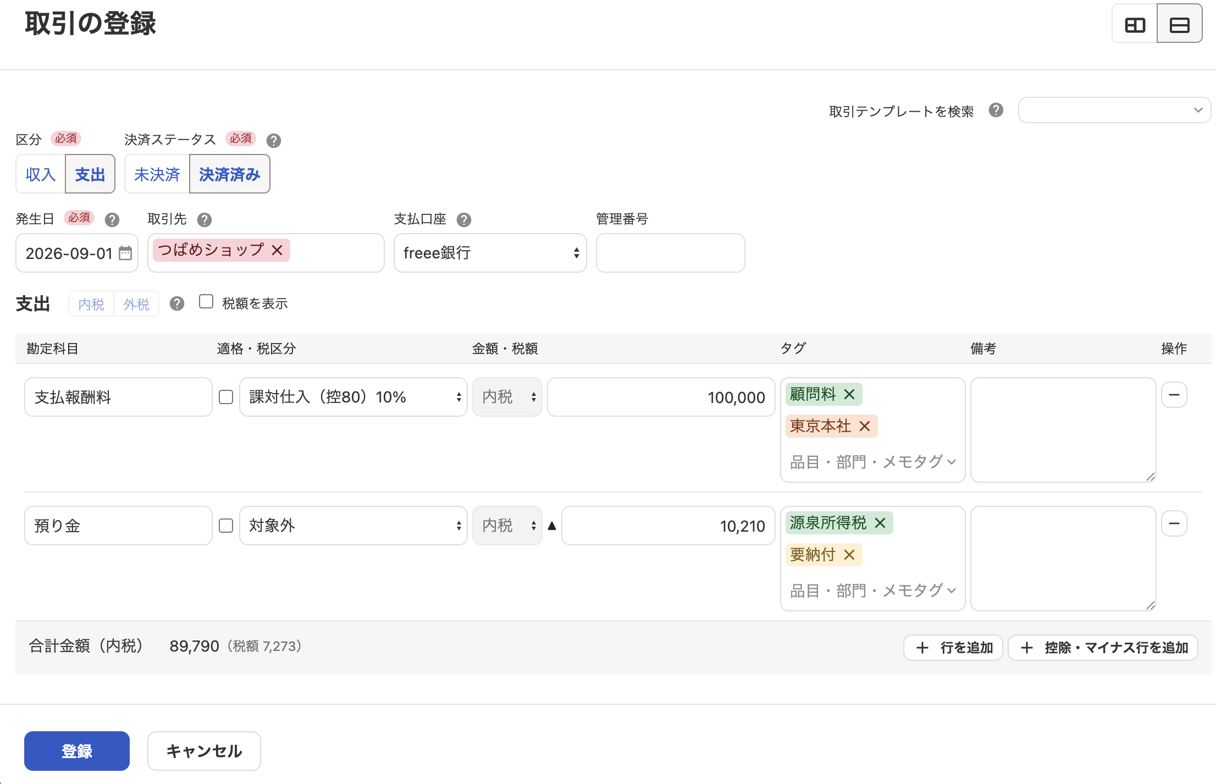Choose 内税 tax mode
1216x784 pixels.
(x=91, y=304)
